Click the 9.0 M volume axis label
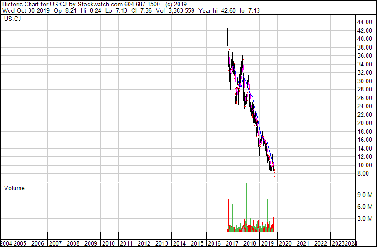This screenshot has width=377, height=247. (365, 195)
